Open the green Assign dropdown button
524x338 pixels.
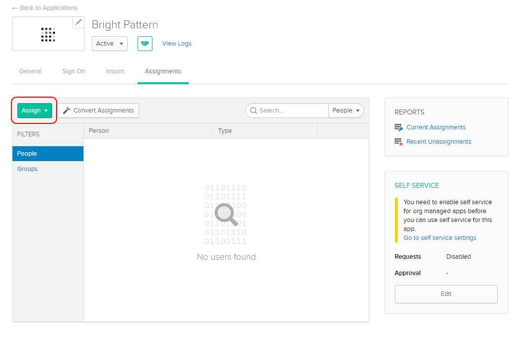point(35,111)
